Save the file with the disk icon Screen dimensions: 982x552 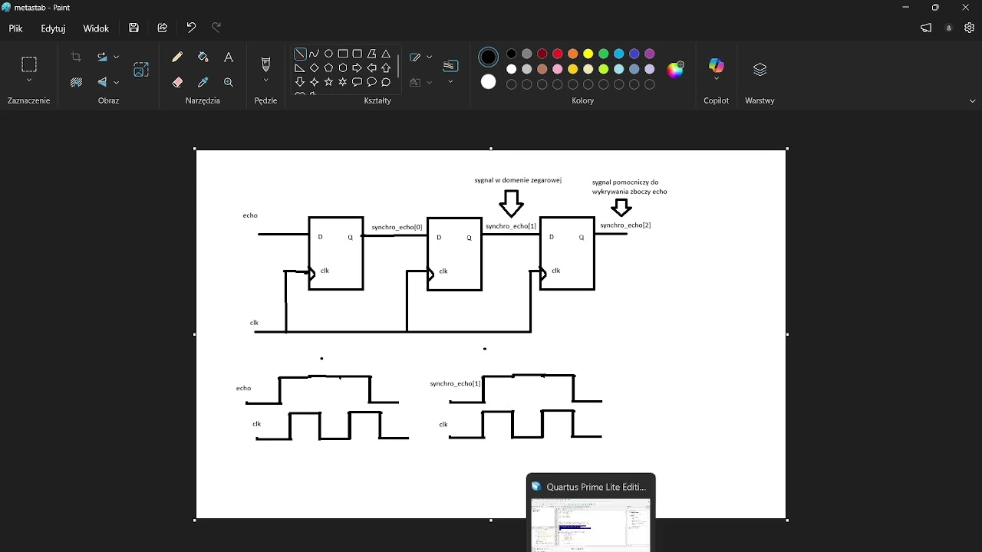click(x=134, y=28)
